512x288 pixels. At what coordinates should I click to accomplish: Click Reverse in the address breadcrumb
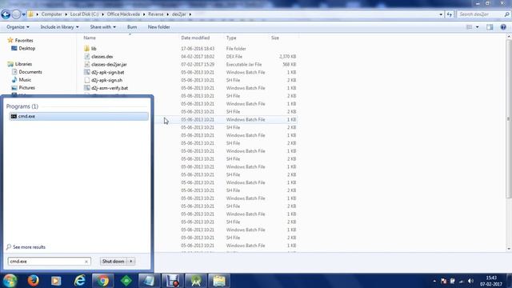click(156, 14)
